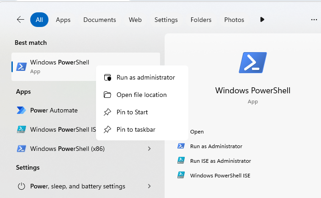Open the Windows PowerShell best match result
Viewport: 321px width, 198px height.
pyautogui.click(x=86, y=67)
